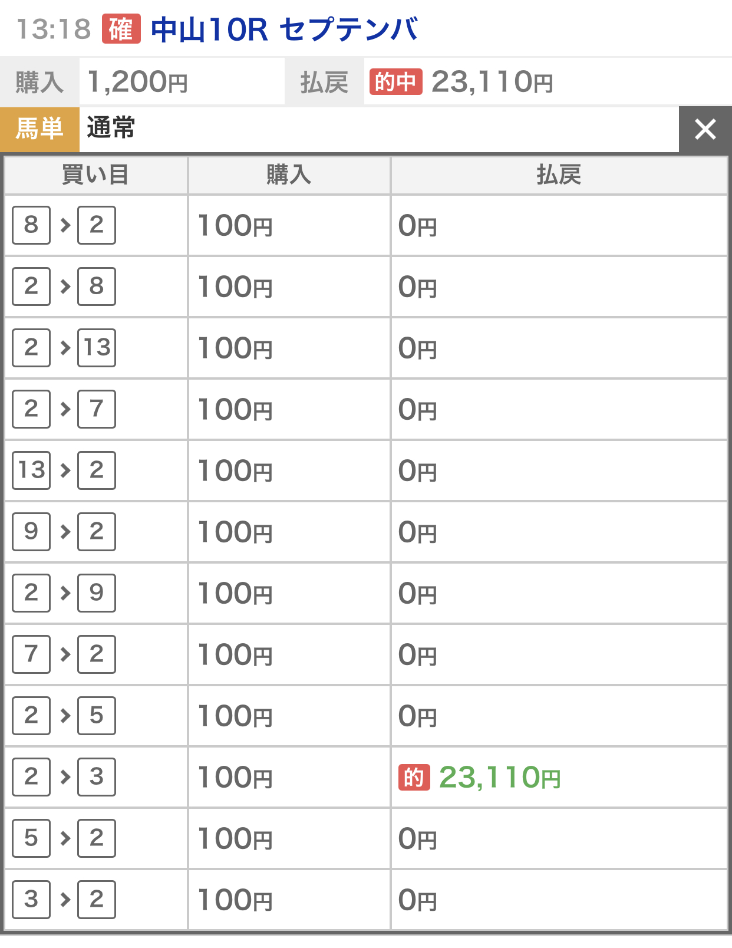The height and width of the screenshot is (948, 732).
Task: Tap the arrow between 3 and 2
Action: click(65, 900)
